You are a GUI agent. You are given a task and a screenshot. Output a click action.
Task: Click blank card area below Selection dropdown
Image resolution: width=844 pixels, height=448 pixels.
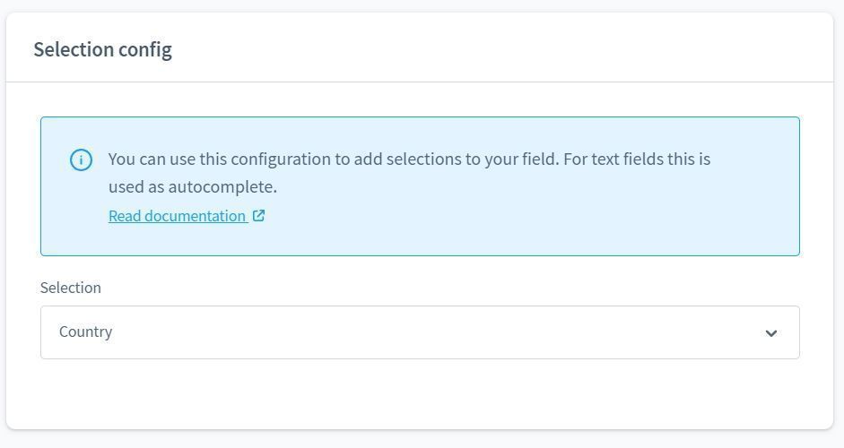tap(419, 394)
